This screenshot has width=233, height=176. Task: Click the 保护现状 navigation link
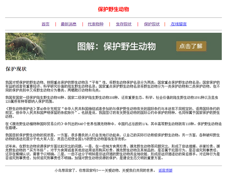coord(152,24)
